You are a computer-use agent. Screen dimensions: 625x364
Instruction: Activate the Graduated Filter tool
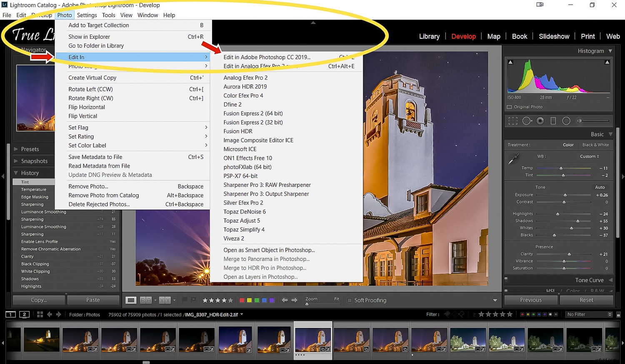coord(553,121)
